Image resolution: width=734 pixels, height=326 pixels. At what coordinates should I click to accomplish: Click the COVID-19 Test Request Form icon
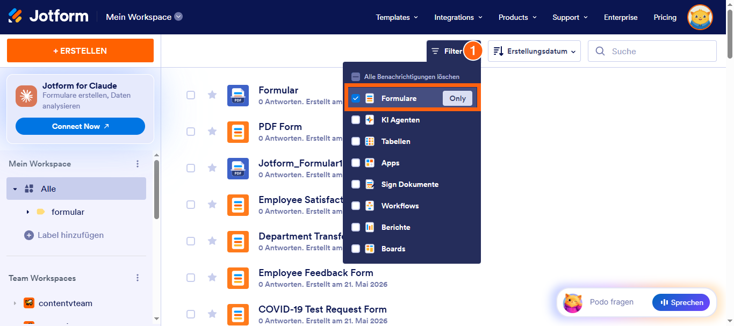(238, 314)
